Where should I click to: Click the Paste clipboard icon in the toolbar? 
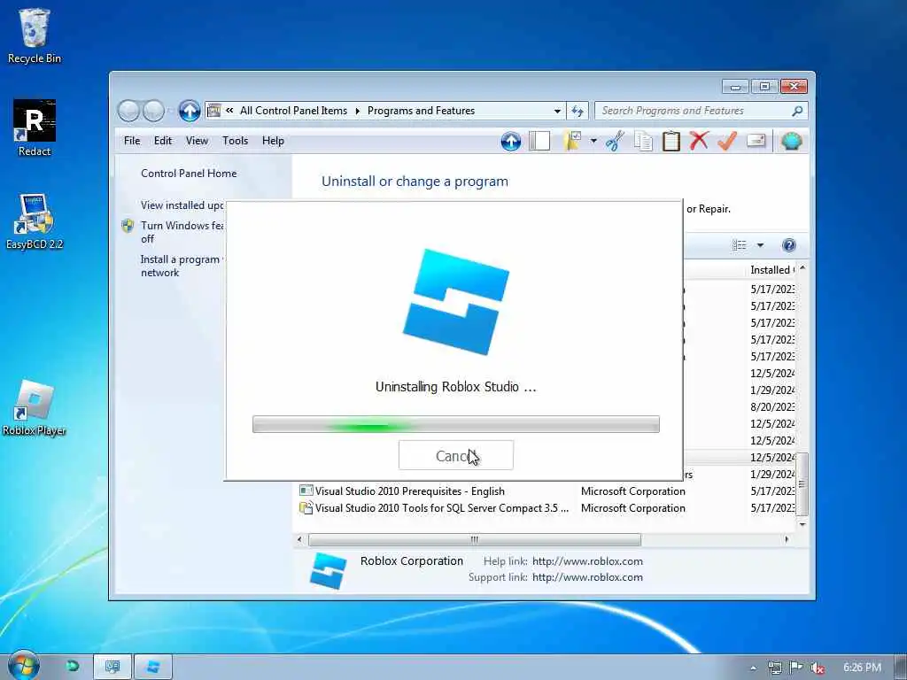tap(671, 141)
